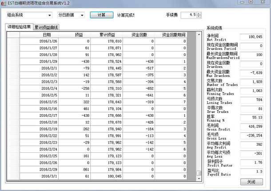The image size is (271, 191).
Task: Click the 获利因子 field showing 1.76
Action: 251,163
